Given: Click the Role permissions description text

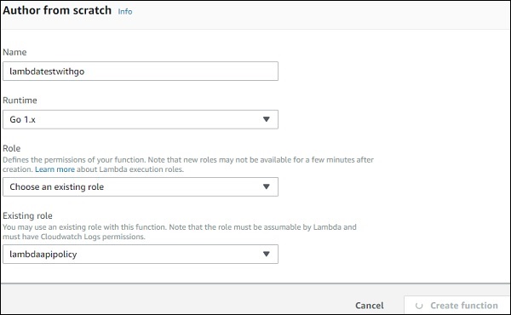Looking at the screenshot, I should 188,164.
